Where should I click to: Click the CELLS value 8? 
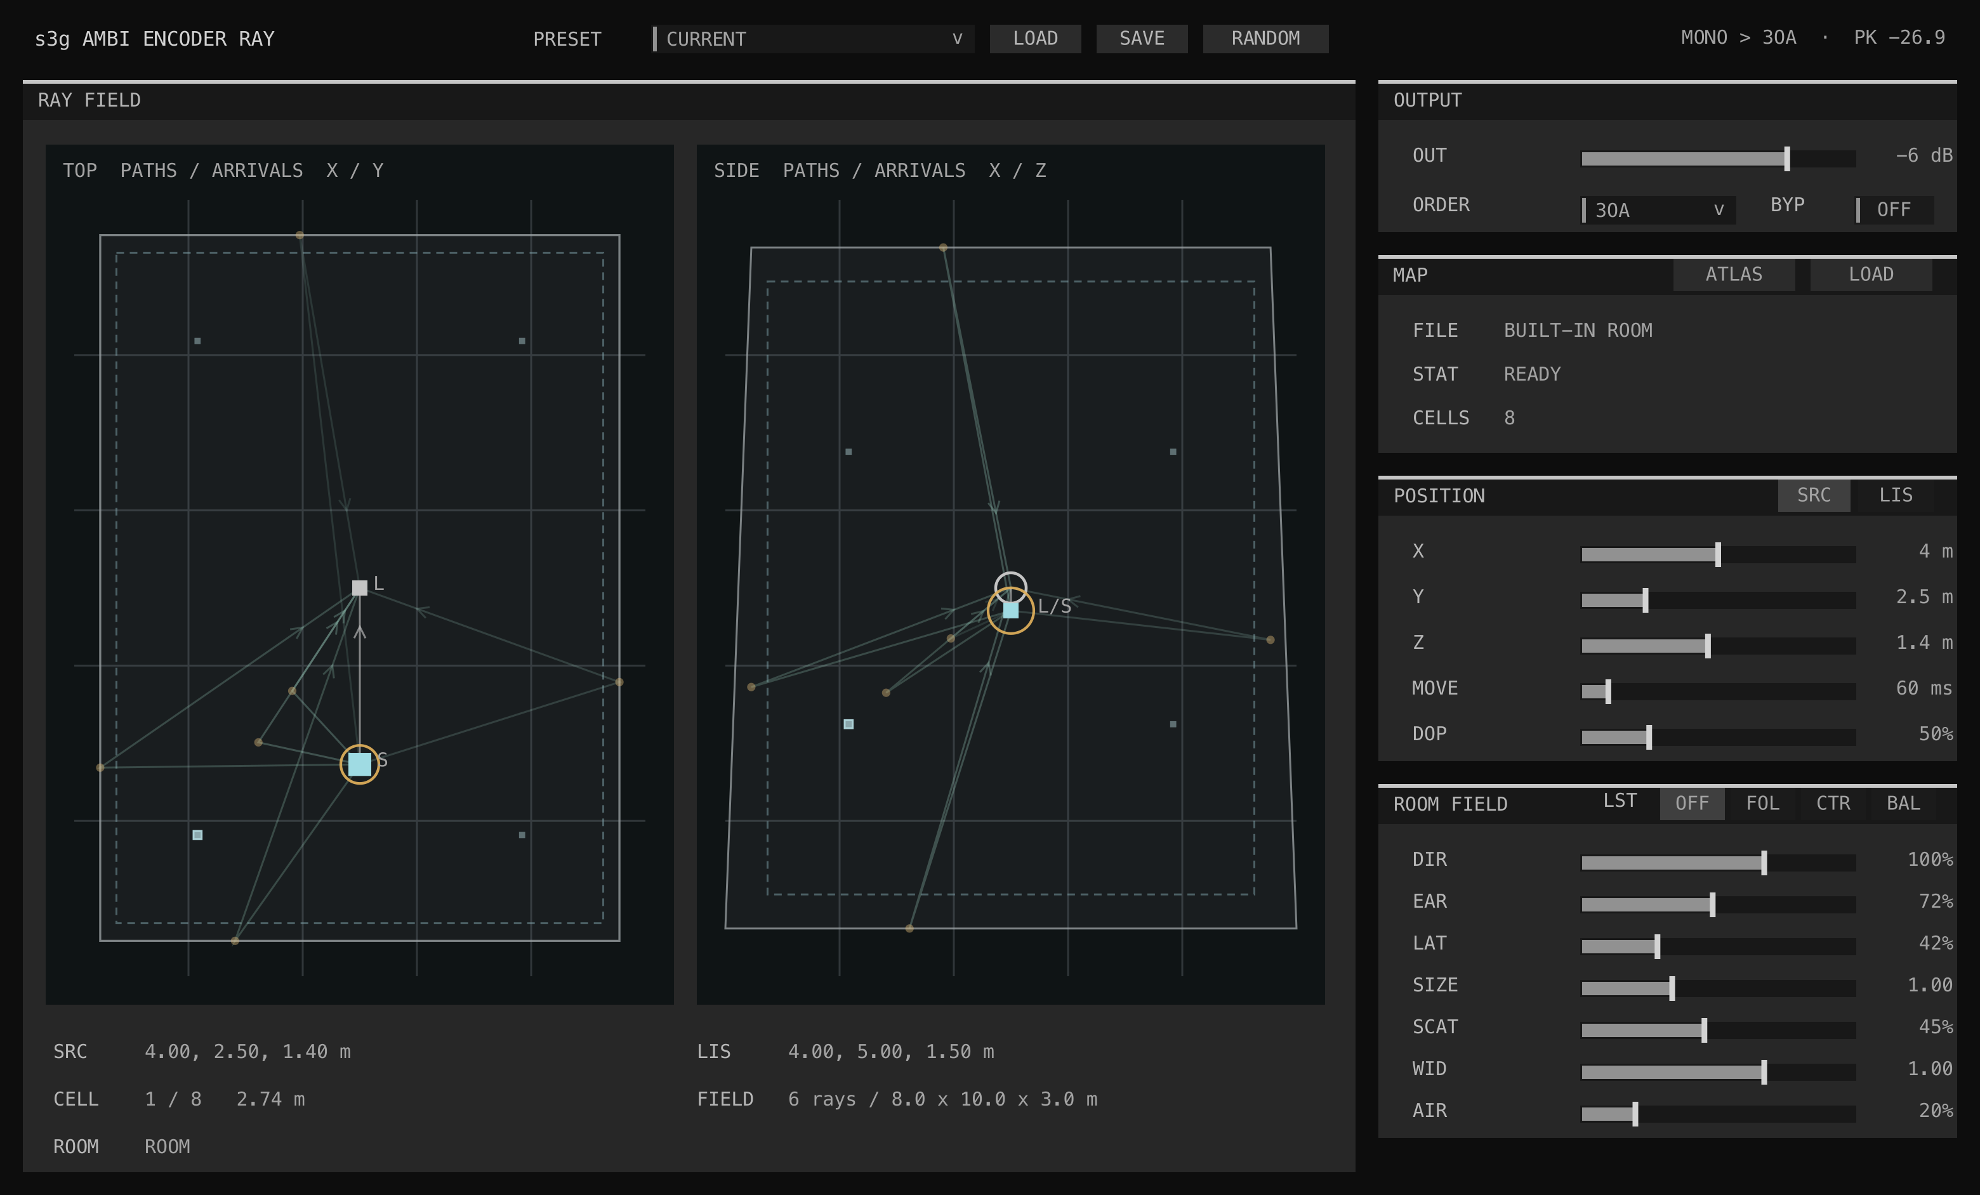point(1509,417)
